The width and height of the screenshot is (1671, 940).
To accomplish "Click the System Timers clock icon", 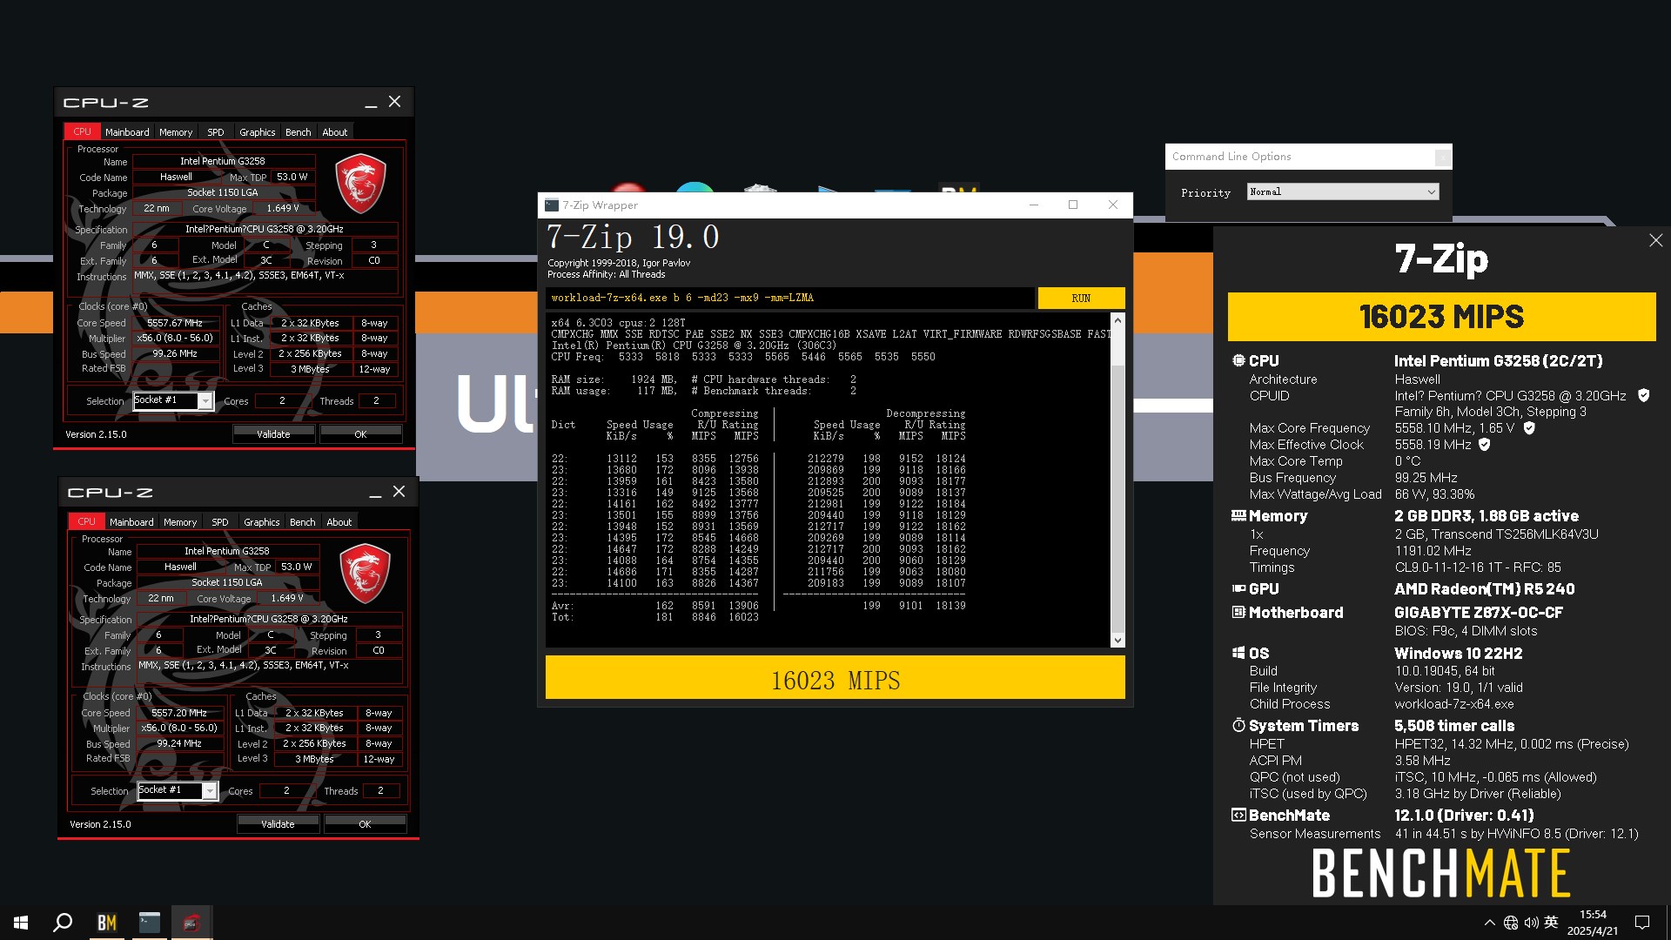I will click(1238, 725).
